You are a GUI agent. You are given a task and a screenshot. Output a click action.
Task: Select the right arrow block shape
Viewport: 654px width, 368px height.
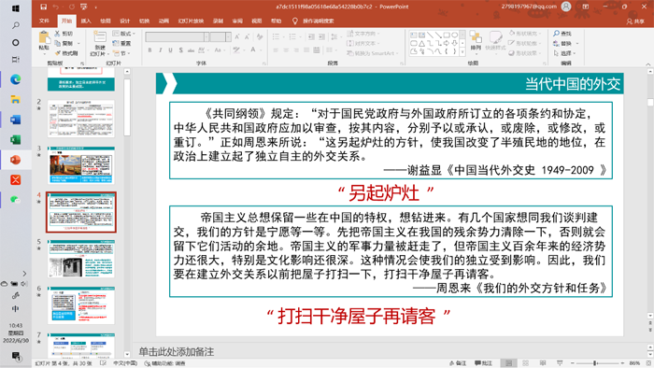[447, 43]
